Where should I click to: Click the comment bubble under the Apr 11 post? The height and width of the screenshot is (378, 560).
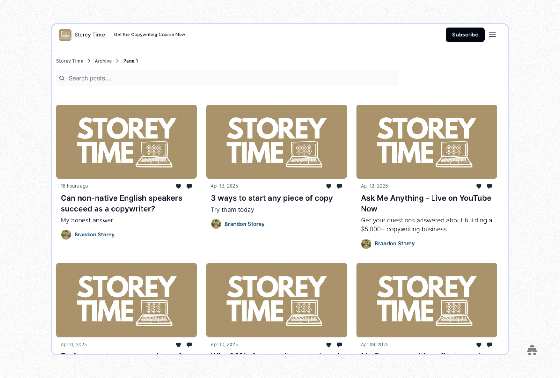(189, 345)
